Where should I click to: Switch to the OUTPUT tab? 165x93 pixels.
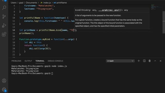(28, 61)
